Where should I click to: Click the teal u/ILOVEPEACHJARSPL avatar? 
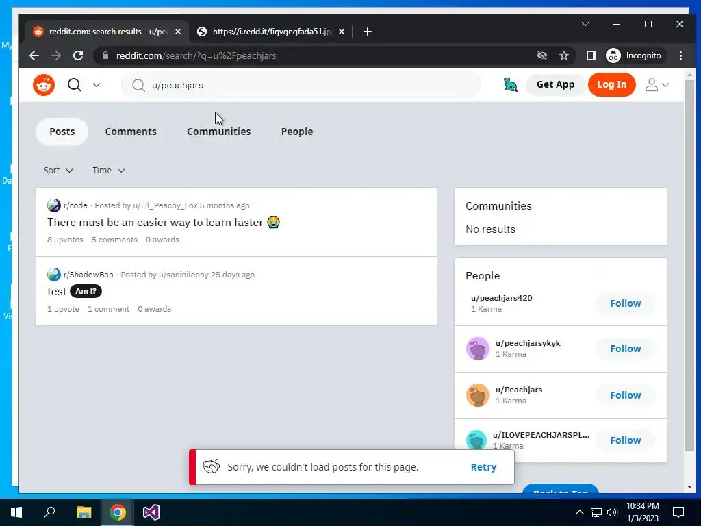pos(476,440)
